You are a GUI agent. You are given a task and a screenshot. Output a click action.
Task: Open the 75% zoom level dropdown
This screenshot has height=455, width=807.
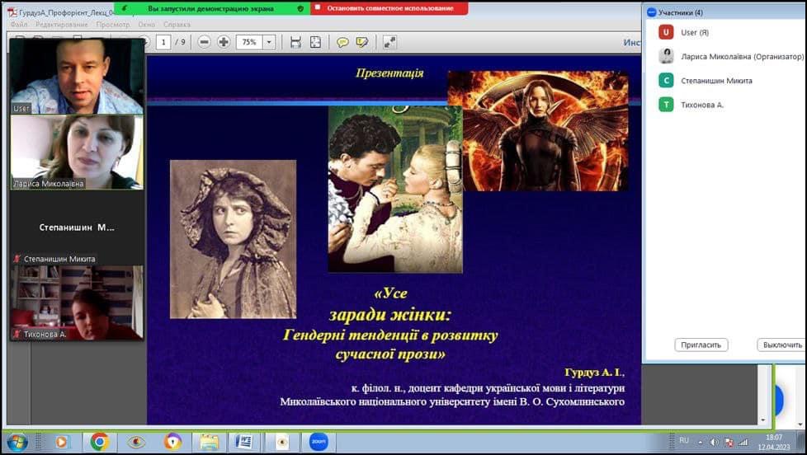[268, 42]
